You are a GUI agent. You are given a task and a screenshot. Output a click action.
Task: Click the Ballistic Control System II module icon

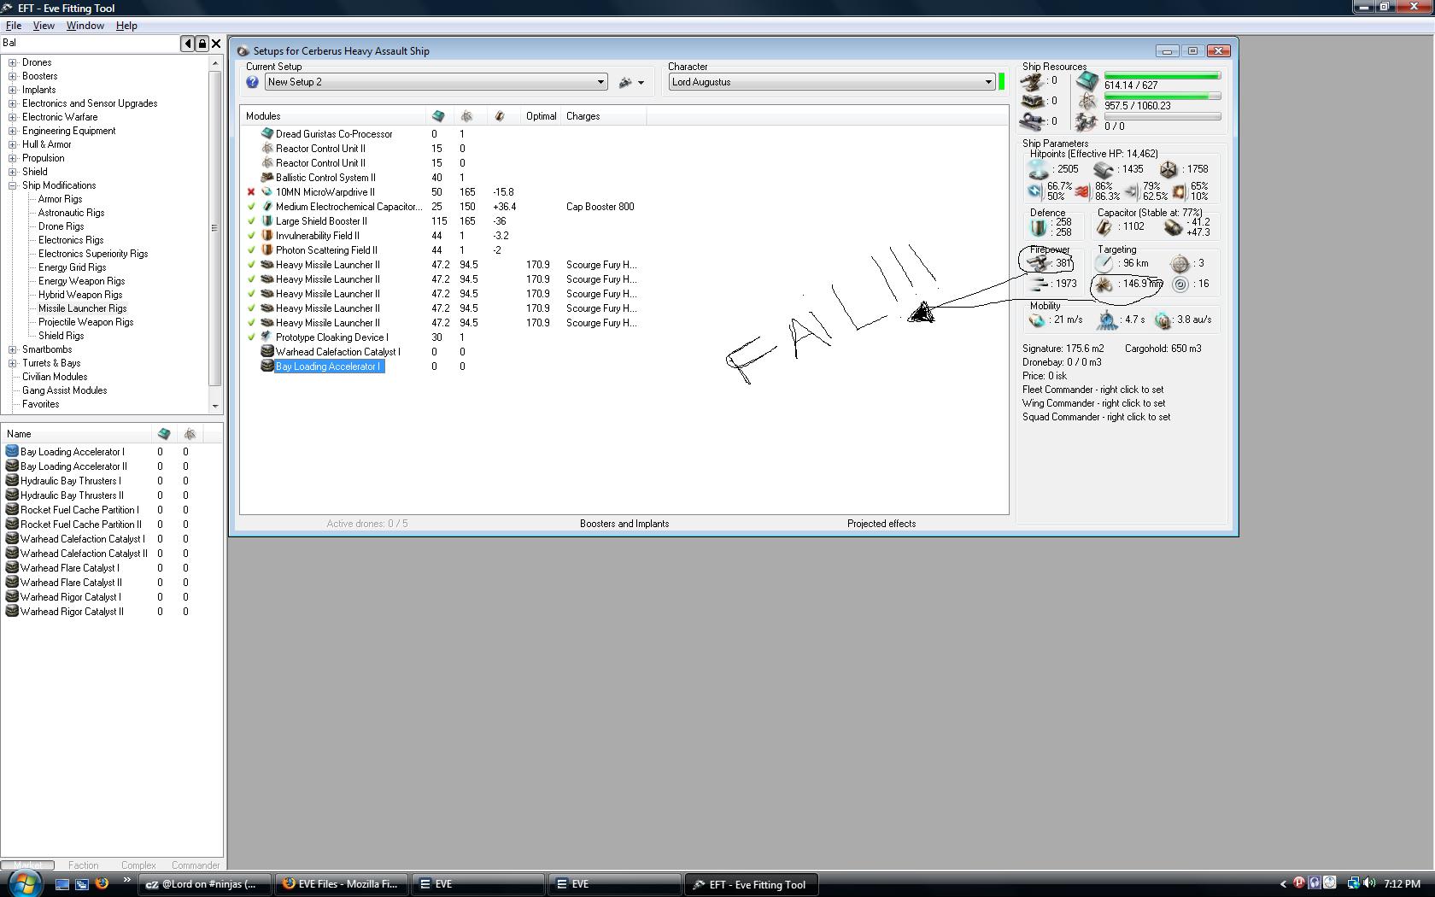(x=267, y=178)
